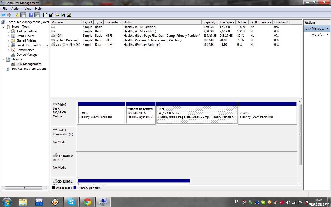The height and width of the screenshot is (207, 331).
Task: Expand the Event Viewer node
Action: pyautogui.click(x=9, y=36)
